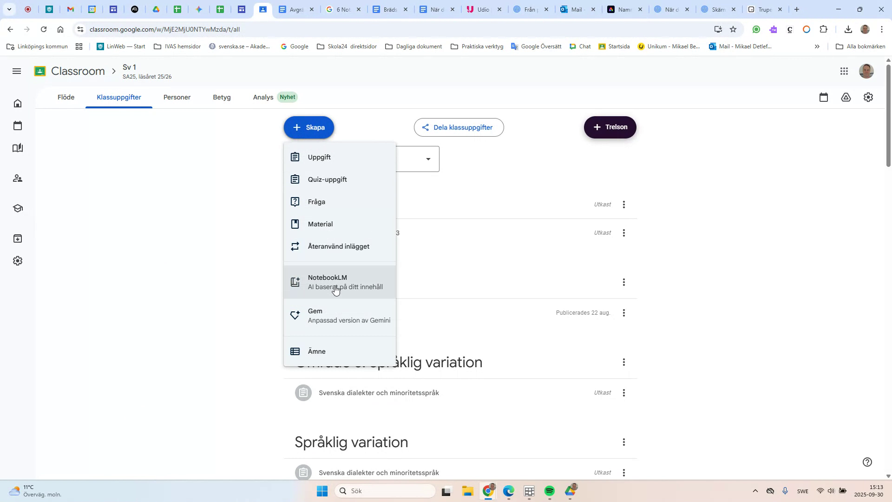Viewport: 892px width, 502px height.
Task: Expand the filter dropdown above the assignment list
Action: tap(428, 159)
